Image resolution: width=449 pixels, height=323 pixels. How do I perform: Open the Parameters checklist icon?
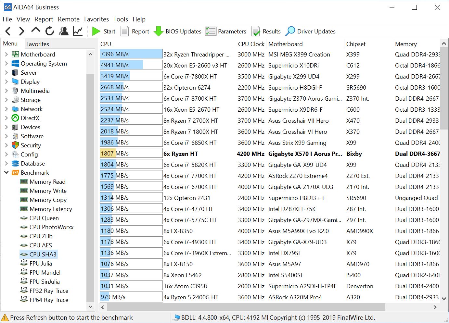tap(211, 31)
